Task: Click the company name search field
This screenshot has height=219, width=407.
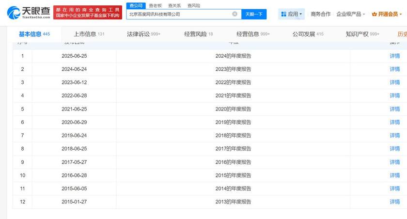Action: coord(179,14)
